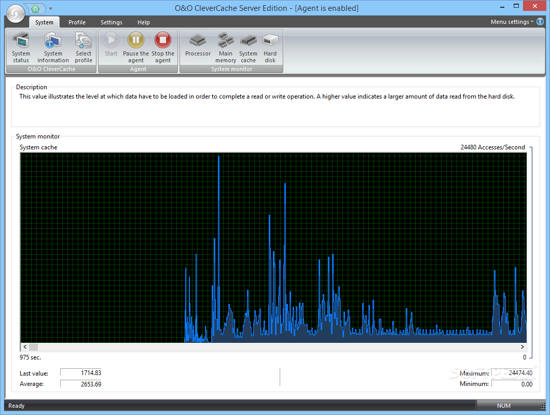550x415 pixels.
Task: Click the '24480 Accesses/Second' label
Action: [493, 147]
